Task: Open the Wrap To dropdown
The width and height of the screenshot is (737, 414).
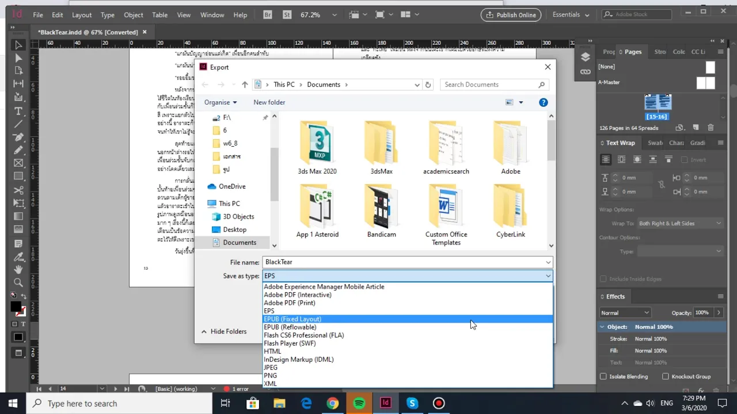Action: (680, 223)
